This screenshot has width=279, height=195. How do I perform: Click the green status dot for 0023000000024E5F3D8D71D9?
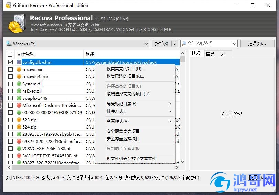tap(19, 112)
